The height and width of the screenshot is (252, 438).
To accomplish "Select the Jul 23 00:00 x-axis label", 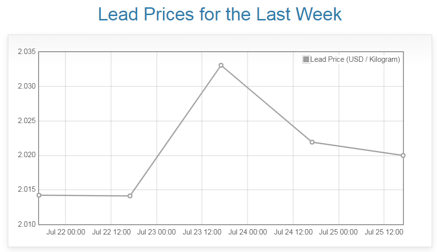I will point(157,232).
